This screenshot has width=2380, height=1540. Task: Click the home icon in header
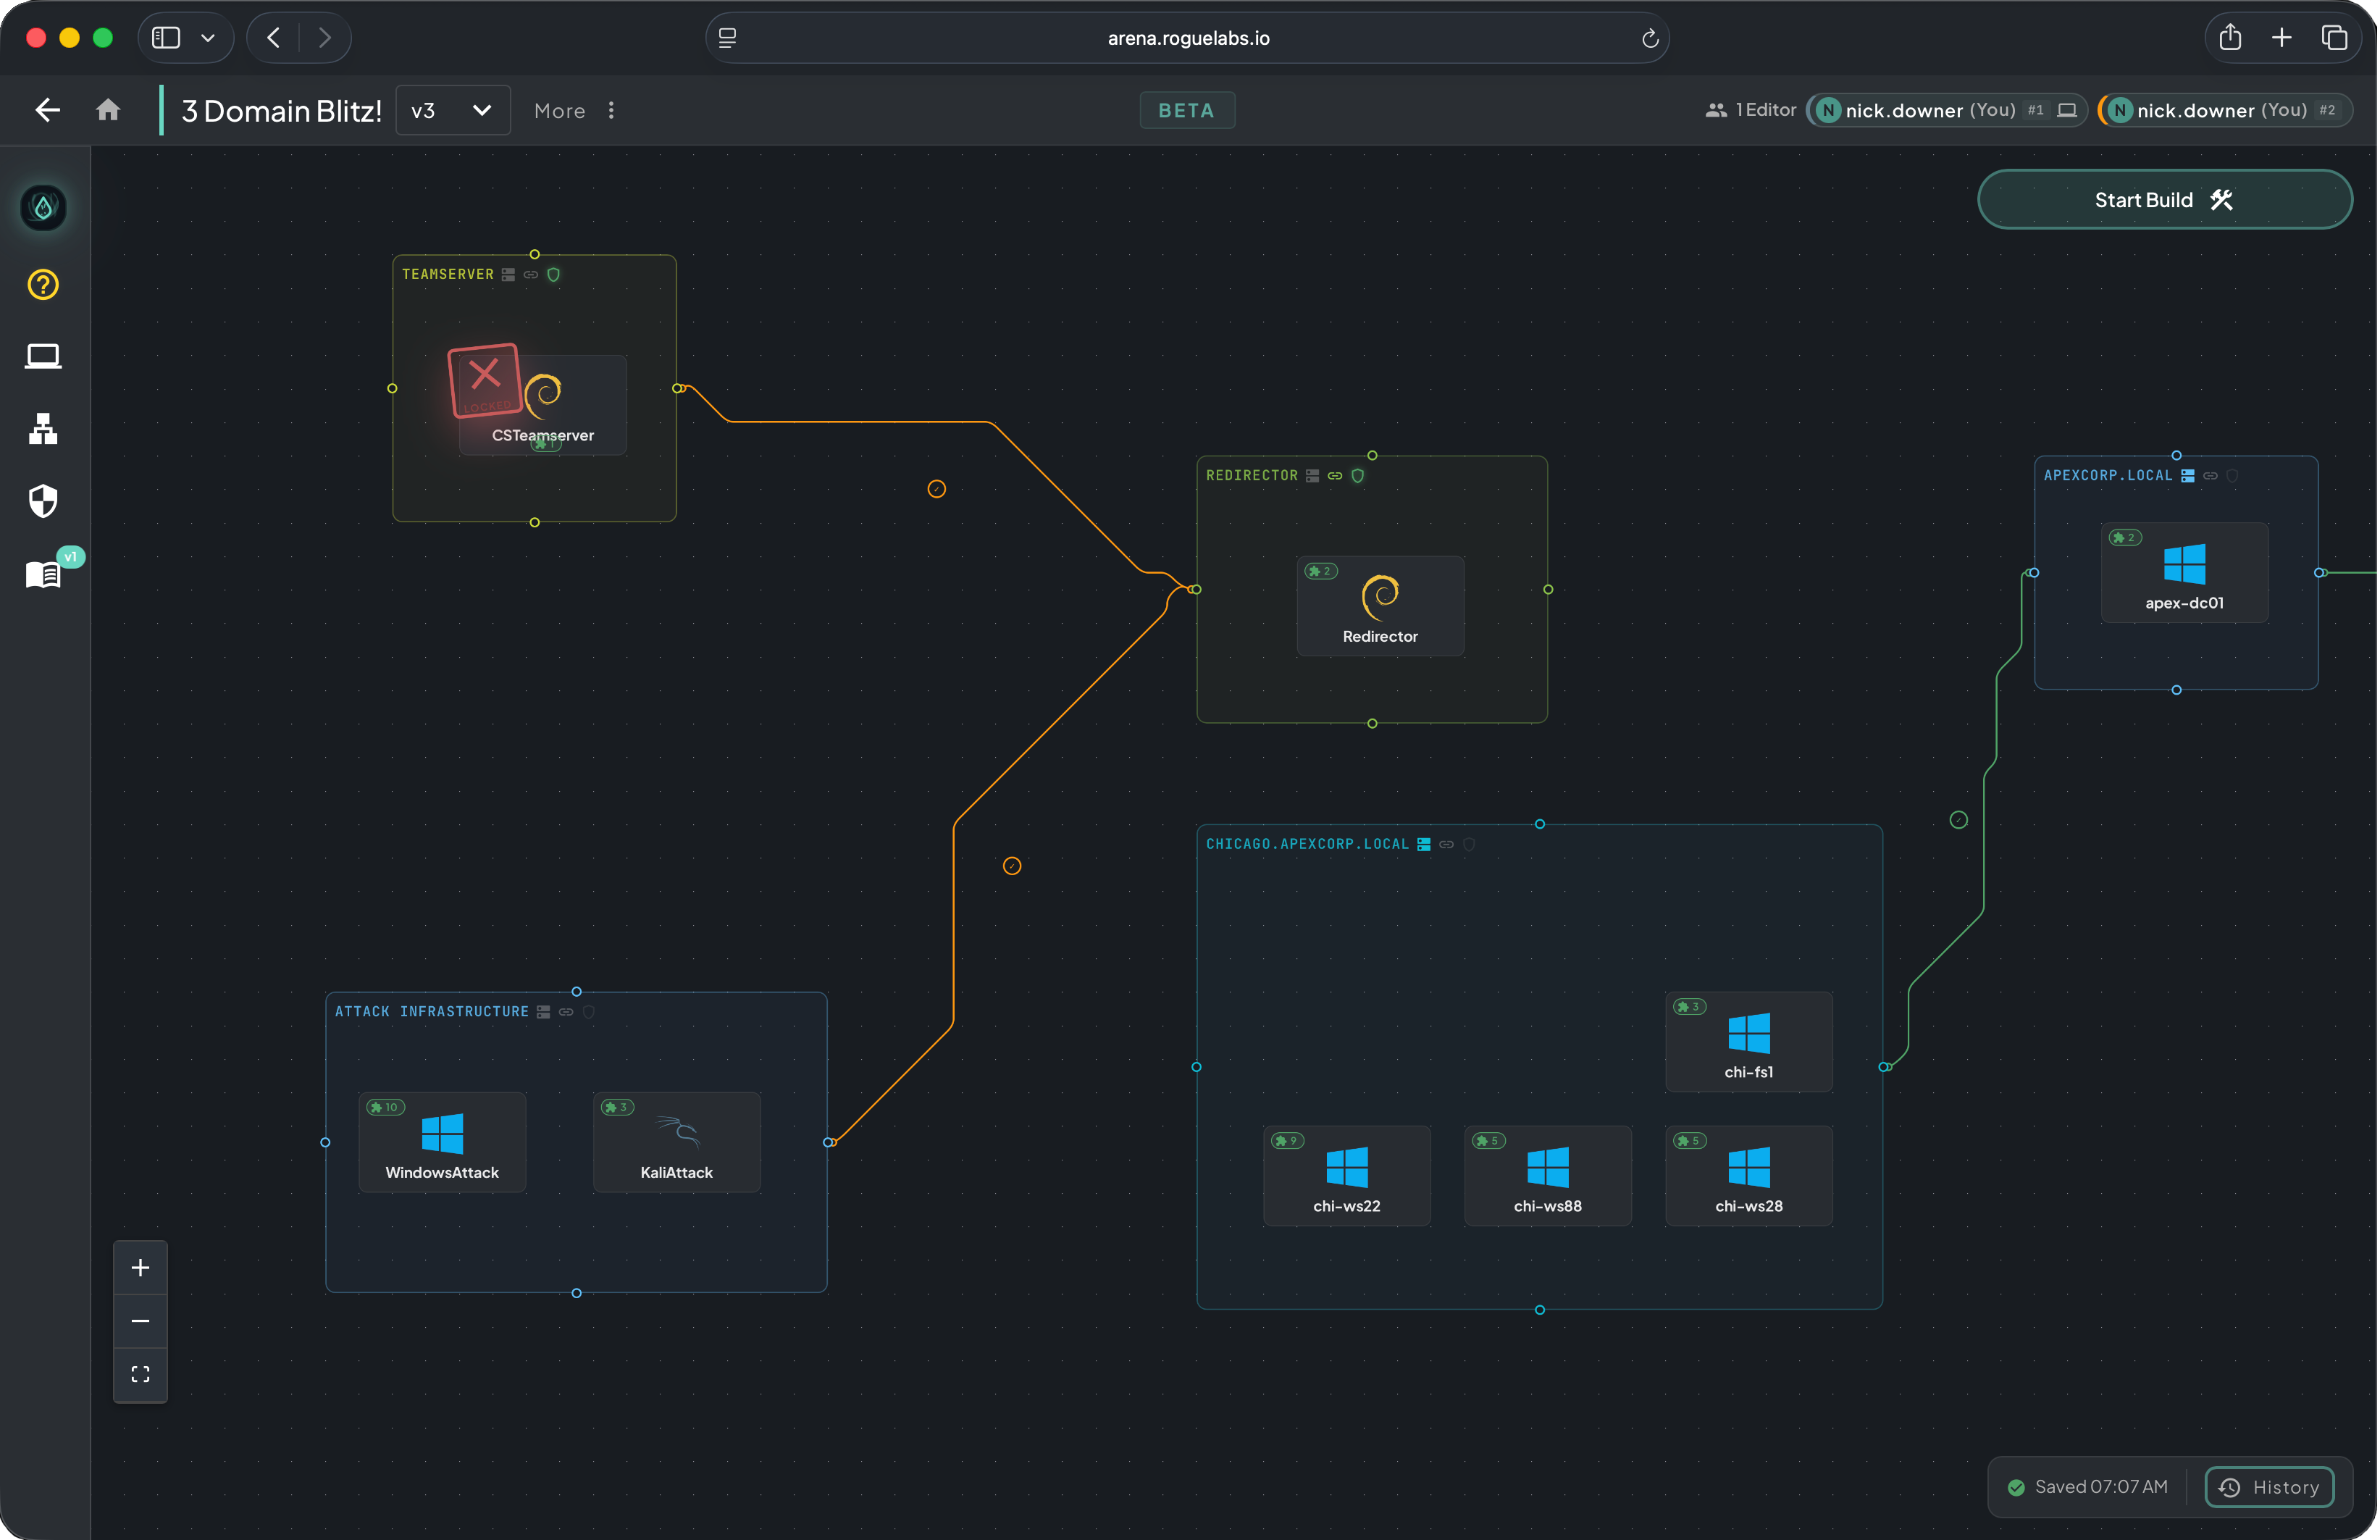(x=108, y=110)
